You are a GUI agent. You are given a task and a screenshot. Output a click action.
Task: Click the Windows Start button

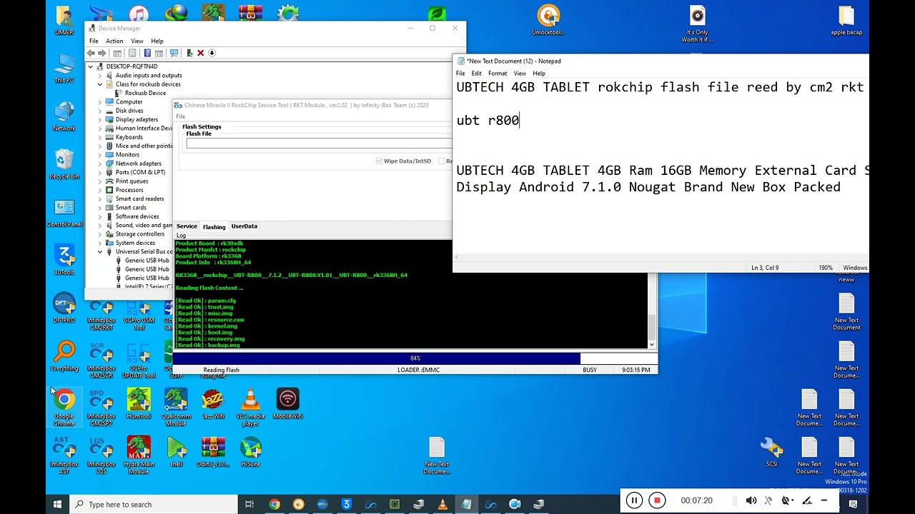pyautogui.click(x=57, y=504)
